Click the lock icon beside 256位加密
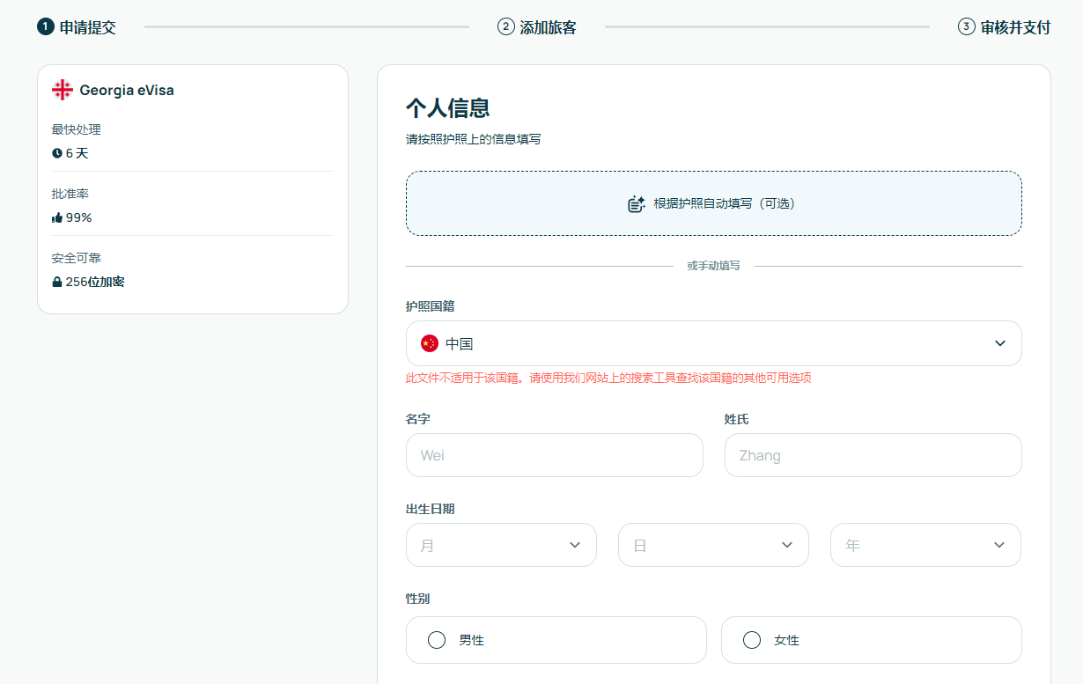Image resolution: width=1083 pixels, height=684 pixels. coord(57,282)
